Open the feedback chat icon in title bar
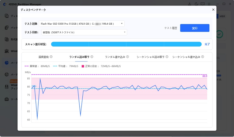 202,4
